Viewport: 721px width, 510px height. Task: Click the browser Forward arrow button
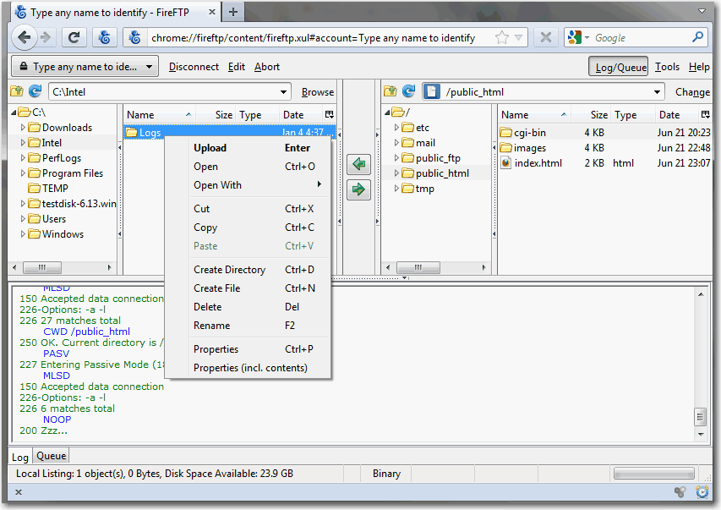[x=46, y=38]
